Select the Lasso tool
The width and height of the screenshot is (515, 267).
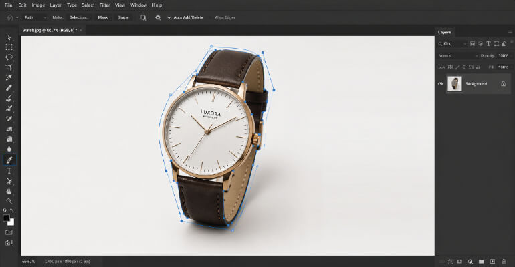tap(9, 57)
